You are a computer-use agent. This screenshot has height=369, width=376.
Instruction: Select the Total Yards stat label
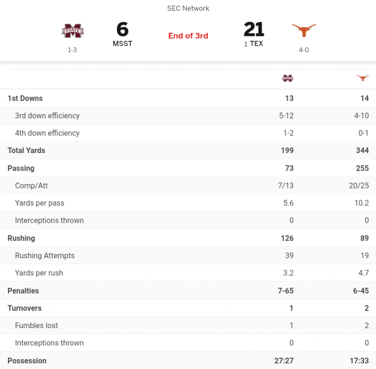point(26,150)
